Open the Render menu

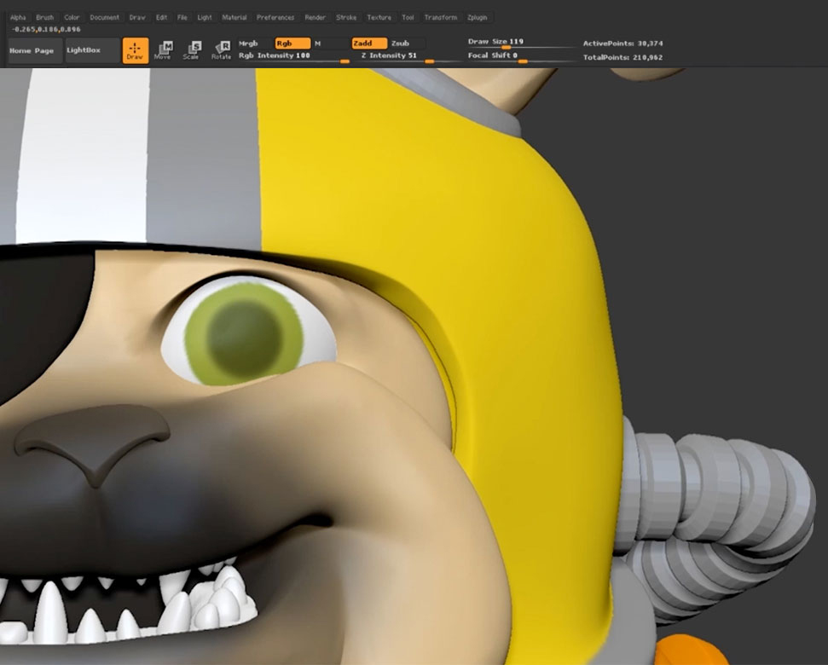coord(316,17)
